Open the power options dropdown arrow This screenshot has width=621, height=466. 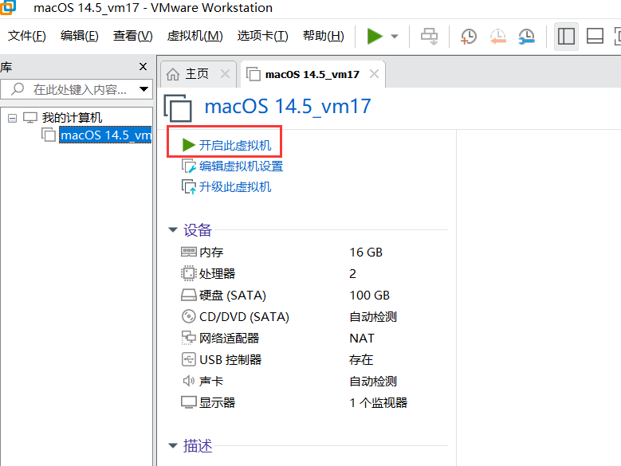[395, 37]
